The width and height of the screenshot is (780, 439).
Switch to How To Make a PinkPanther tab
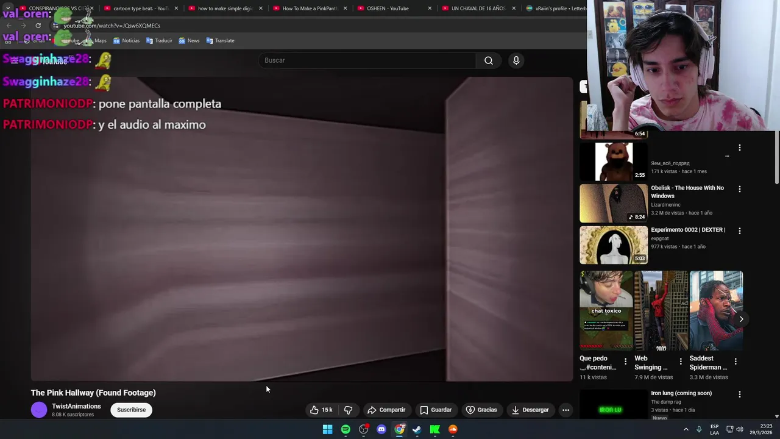point(310,9)
